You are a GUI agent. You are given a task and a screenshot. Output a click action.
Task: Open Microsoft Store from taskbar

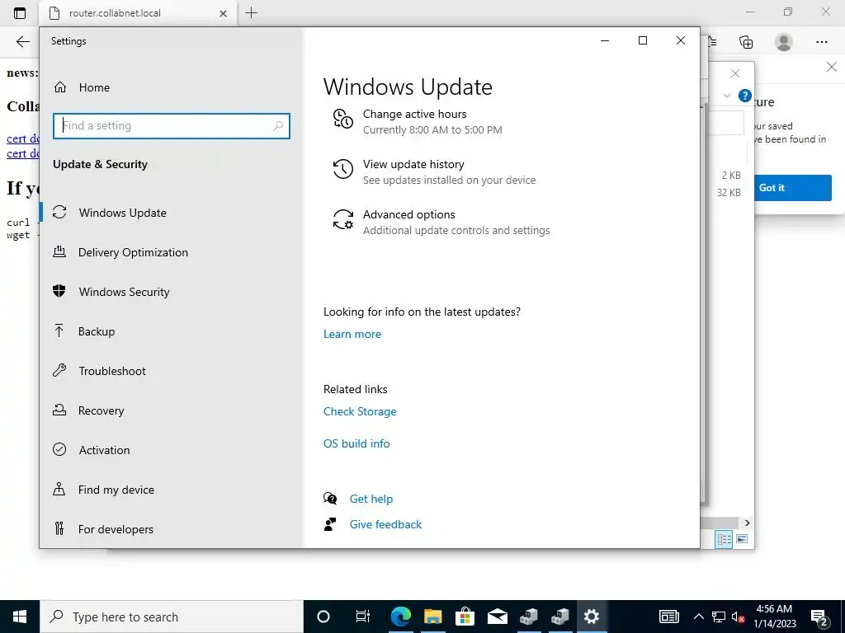pos(465,617)
